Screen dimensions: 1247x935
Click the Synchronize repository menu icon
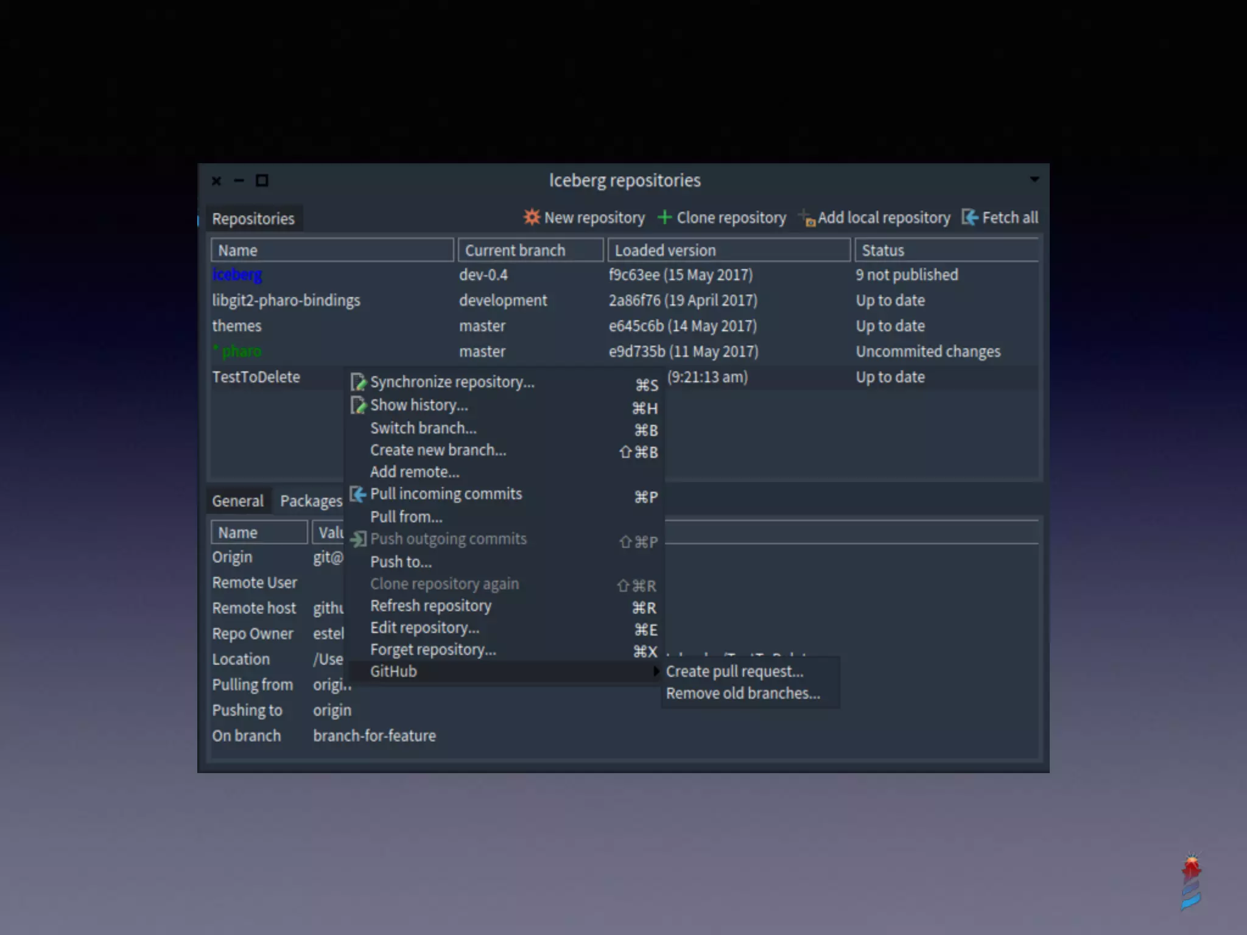tap(358, 382)
